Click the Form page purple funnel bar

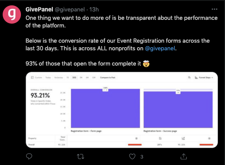pos(105,108)
